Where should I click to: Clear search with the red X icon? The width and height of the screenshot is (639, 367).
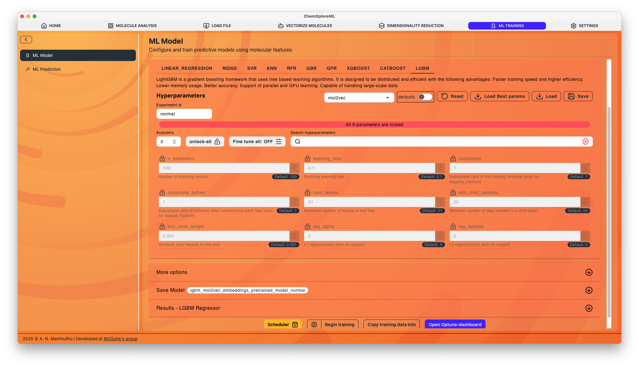(586, 142)
